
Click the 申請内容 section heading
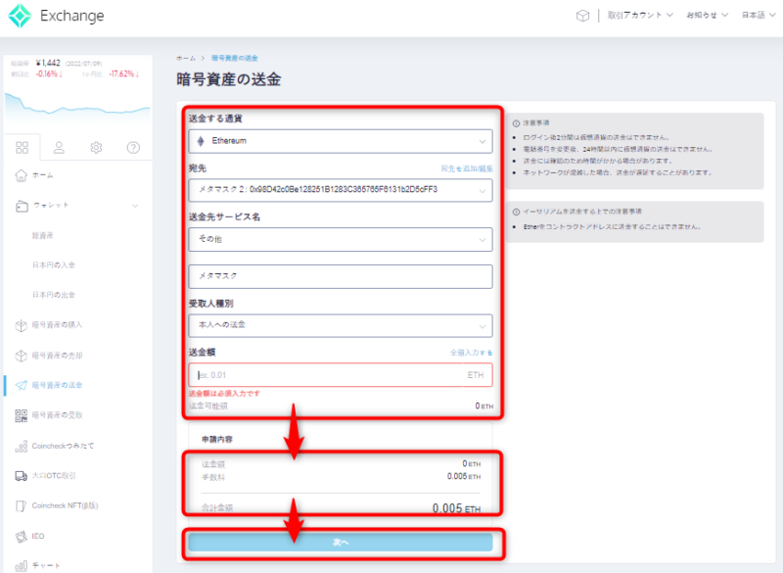pos(216,440)
